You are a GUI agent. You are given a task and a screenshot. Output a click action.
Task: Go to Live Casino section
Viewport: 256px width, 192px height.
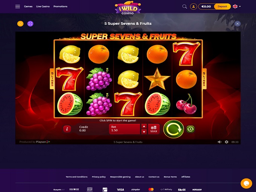(43, 6)
